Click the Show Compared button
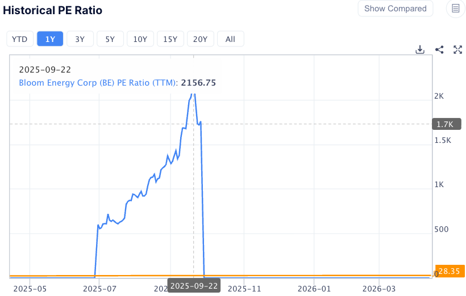The height and width of the screenshot is (296, 466). coord(395,9)
